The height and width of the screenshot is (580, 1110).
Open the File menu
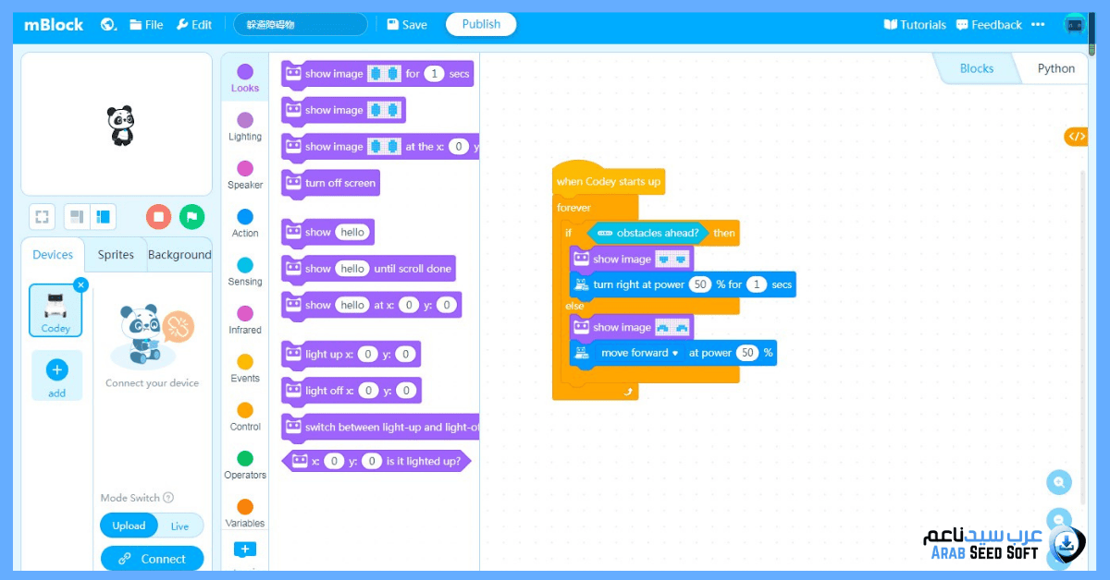tap(146, 25)
